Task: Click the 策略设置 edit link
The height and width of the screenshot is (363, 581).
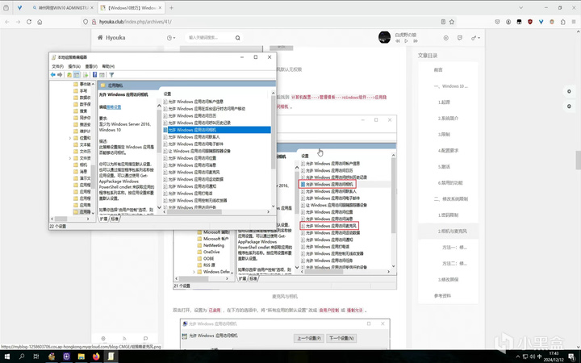Action: [x=114, y=107]
